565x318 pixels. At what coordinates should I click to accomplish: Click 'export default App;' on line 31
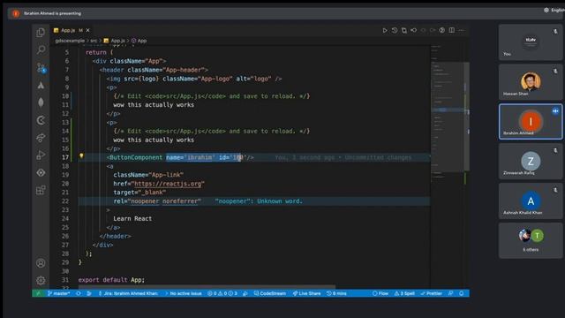[111, 280]
